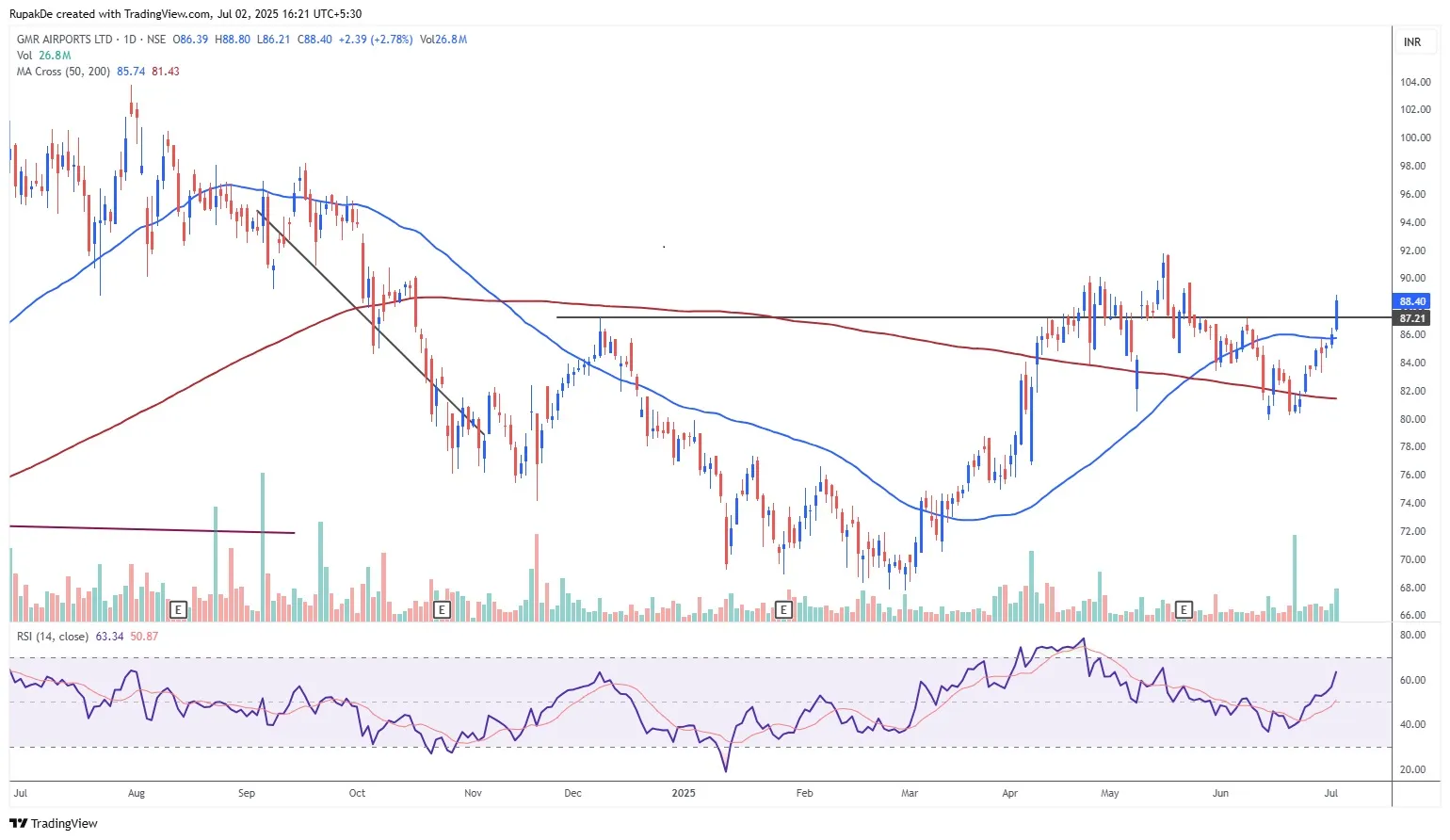Open the earnings E marker in late May
The height and width of the screenshot is (840, 1450).
click(1184, 610)
